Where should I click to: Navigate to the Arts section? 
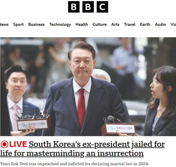tap(115, 24)
